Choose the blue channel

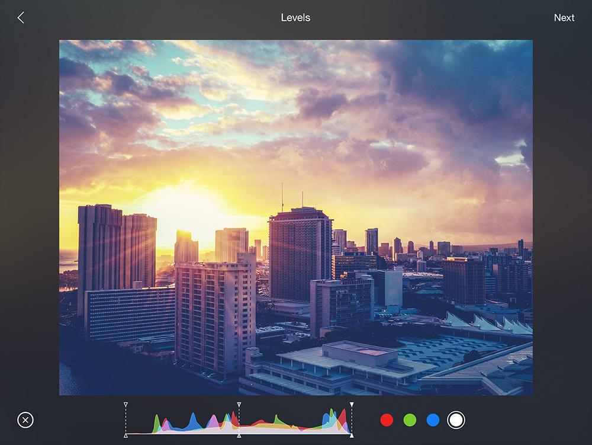[x=433, y=420]
